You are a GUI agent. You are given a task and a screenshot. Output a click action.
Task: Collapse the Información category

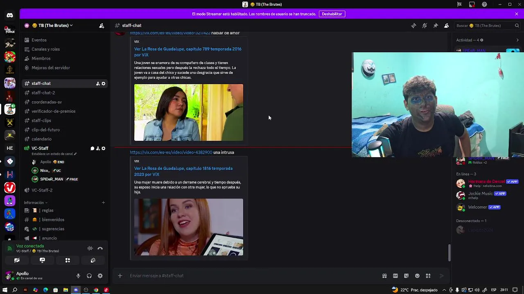pyautogui.click(x=36, y=203)
